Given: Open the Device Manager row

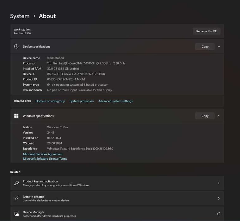Looking at the screenshot, I should click(x=117, y=214).
